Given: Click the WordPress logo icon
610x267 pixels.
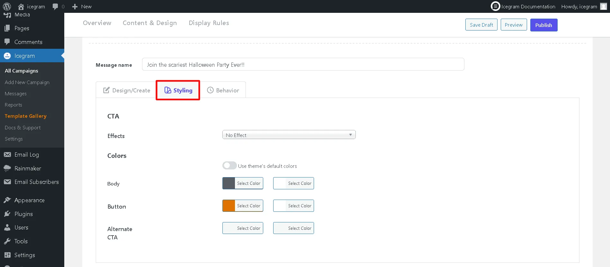Looking at the screenshot, I should point(7,6).
